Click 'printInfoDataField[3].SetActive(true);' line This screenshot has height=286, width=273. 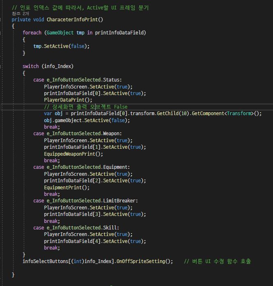(x=95, y=214)
